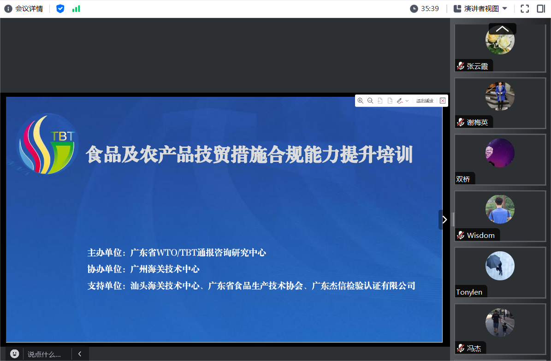551x361 pixels.
Task: Click muted mic icon for 张云霞
Action: click(x=461, y=66)
